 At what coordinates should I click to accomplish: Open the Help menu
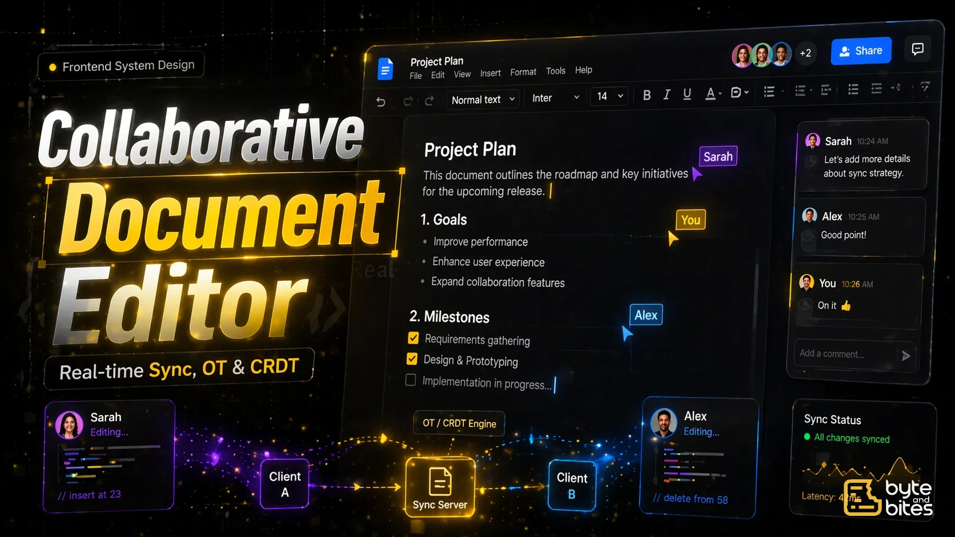(584, 70)
